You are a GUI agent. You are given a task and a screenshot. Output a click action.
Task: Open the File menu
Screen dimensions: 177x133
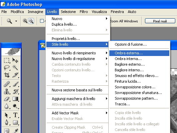point(4,12)
